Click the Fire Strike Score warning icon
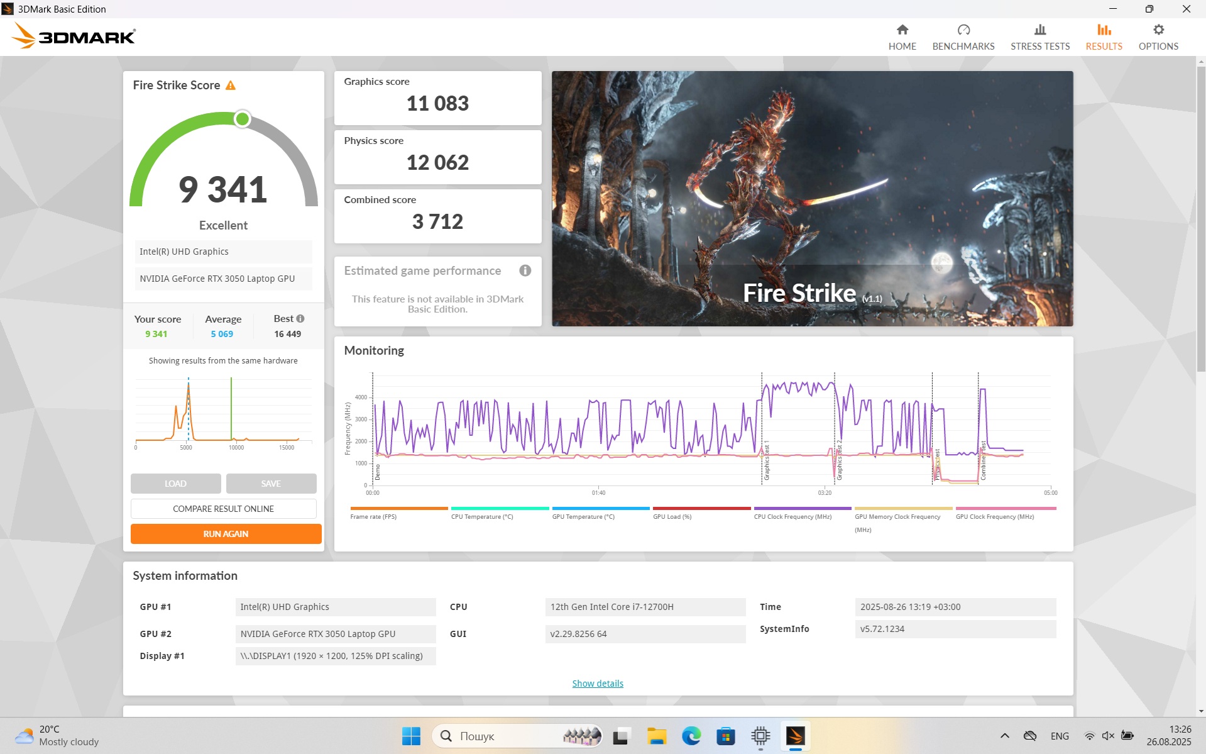This screenshot has width=1206, height=754. pyautogui.click(x=231, y=85)
